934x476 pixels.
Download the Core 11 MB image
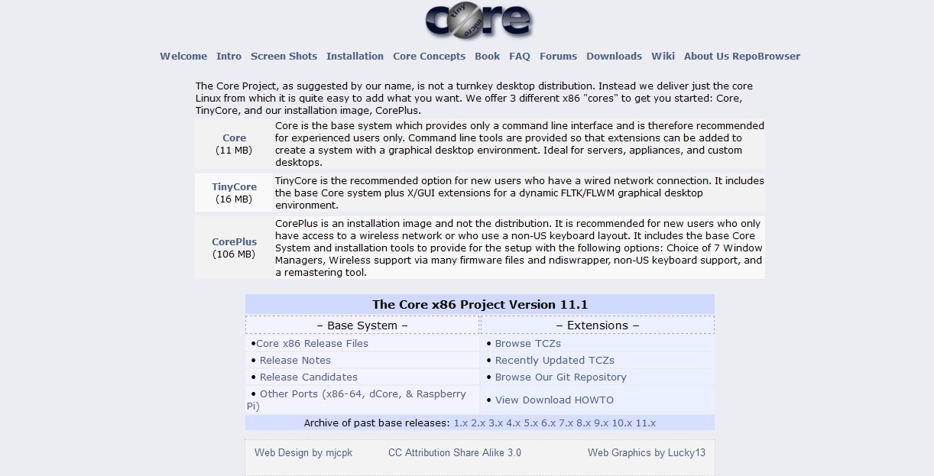click(x=234, y=138)
